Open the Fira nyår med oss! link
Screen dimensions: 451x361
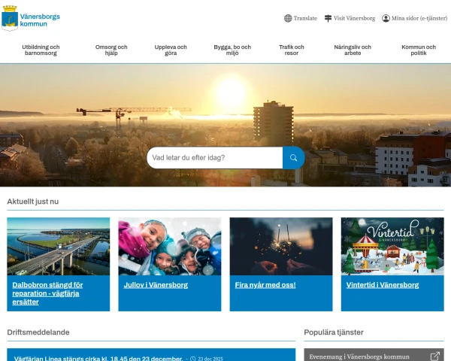click(265, 285)
